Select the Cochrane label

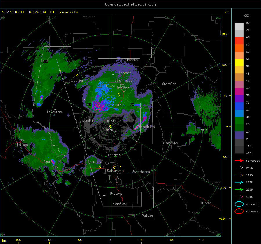coord(95,162)
